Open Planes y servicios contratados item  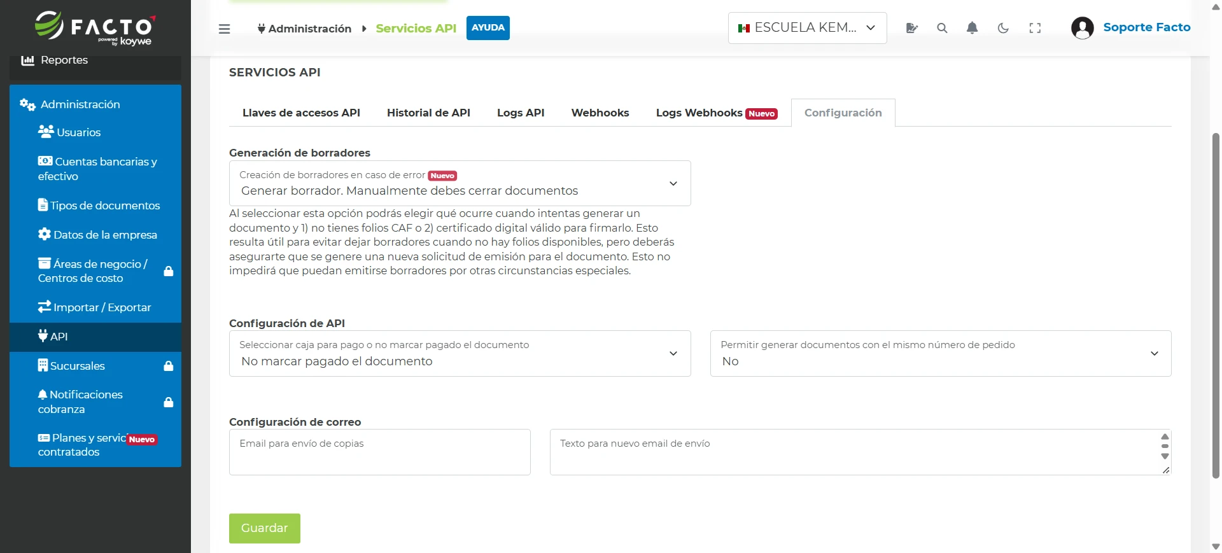point(95,445)
